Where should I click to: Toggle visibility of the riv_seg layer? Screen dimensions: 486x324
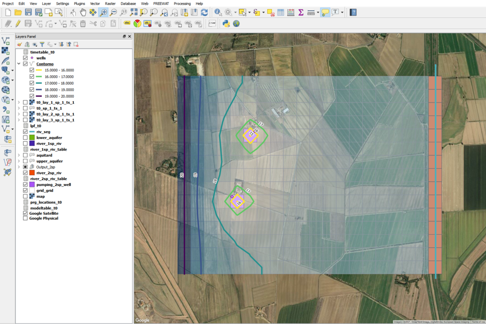[x=26, y=132]
